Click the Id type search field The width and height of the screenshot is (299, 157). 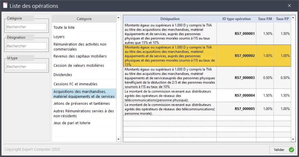tap(27, 67)
